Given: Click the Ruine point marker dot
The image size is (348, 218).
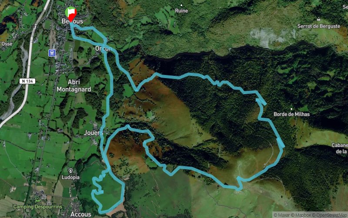Looking at the screenshot, I should coord(181,5).
